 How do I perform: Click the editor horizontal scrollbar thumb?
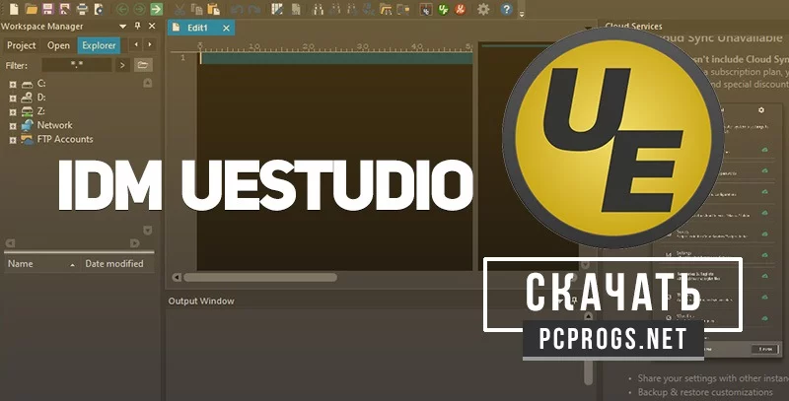coord(260,277)
